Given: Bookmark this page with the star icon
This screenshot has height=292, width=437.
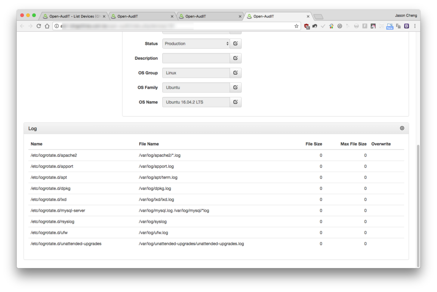Looking at the screenshot, I should 296,26.
